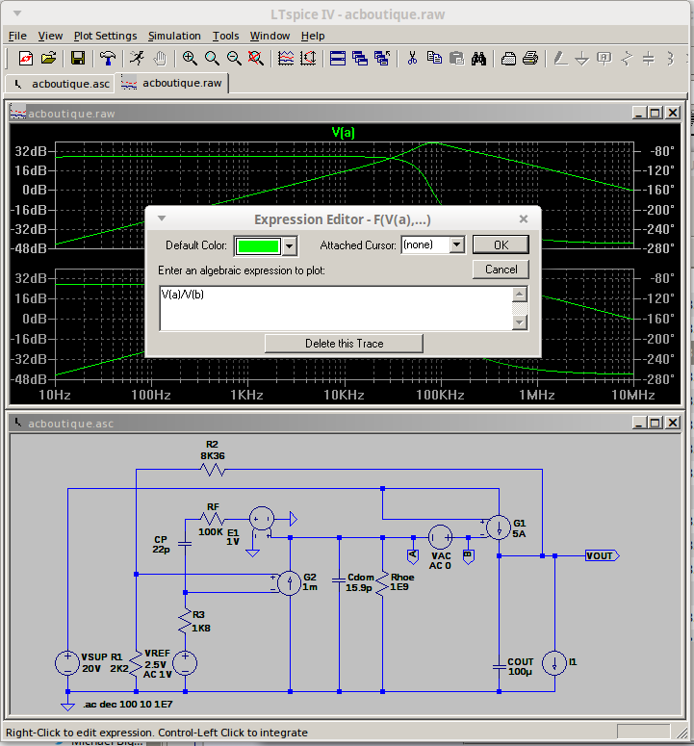This screenshot has height=746, width=694.
Task: Open Expression Editor title bar menu triangle
Action: click(x=162, y=219)
